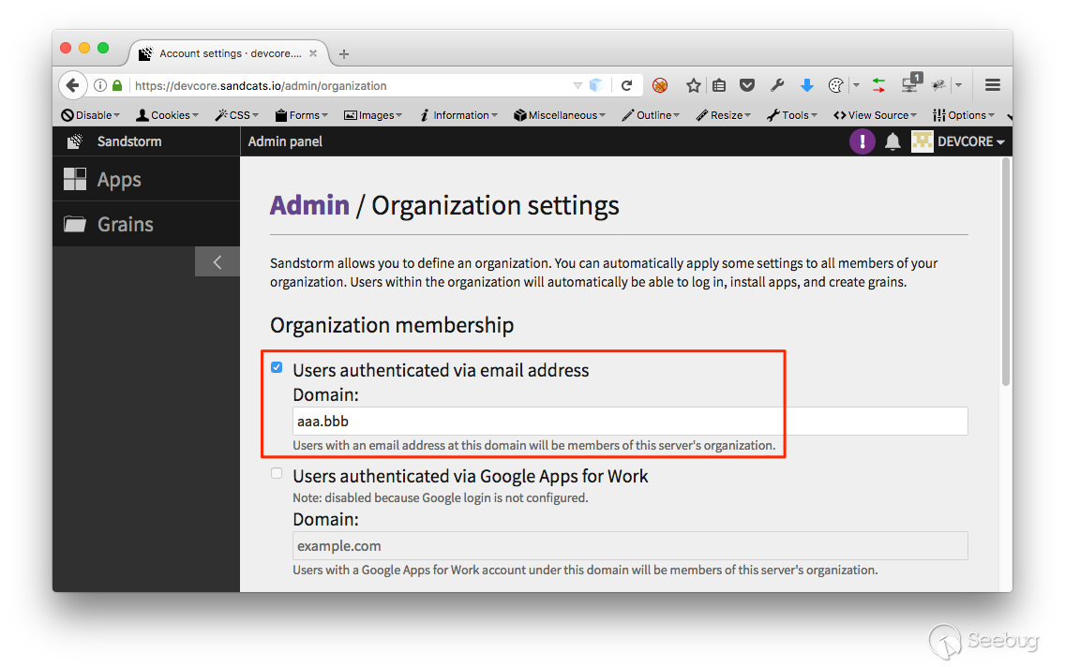Click the email Domain field containing aaa.bbb
1065x667 pixels.
click(x=630, y=422)
